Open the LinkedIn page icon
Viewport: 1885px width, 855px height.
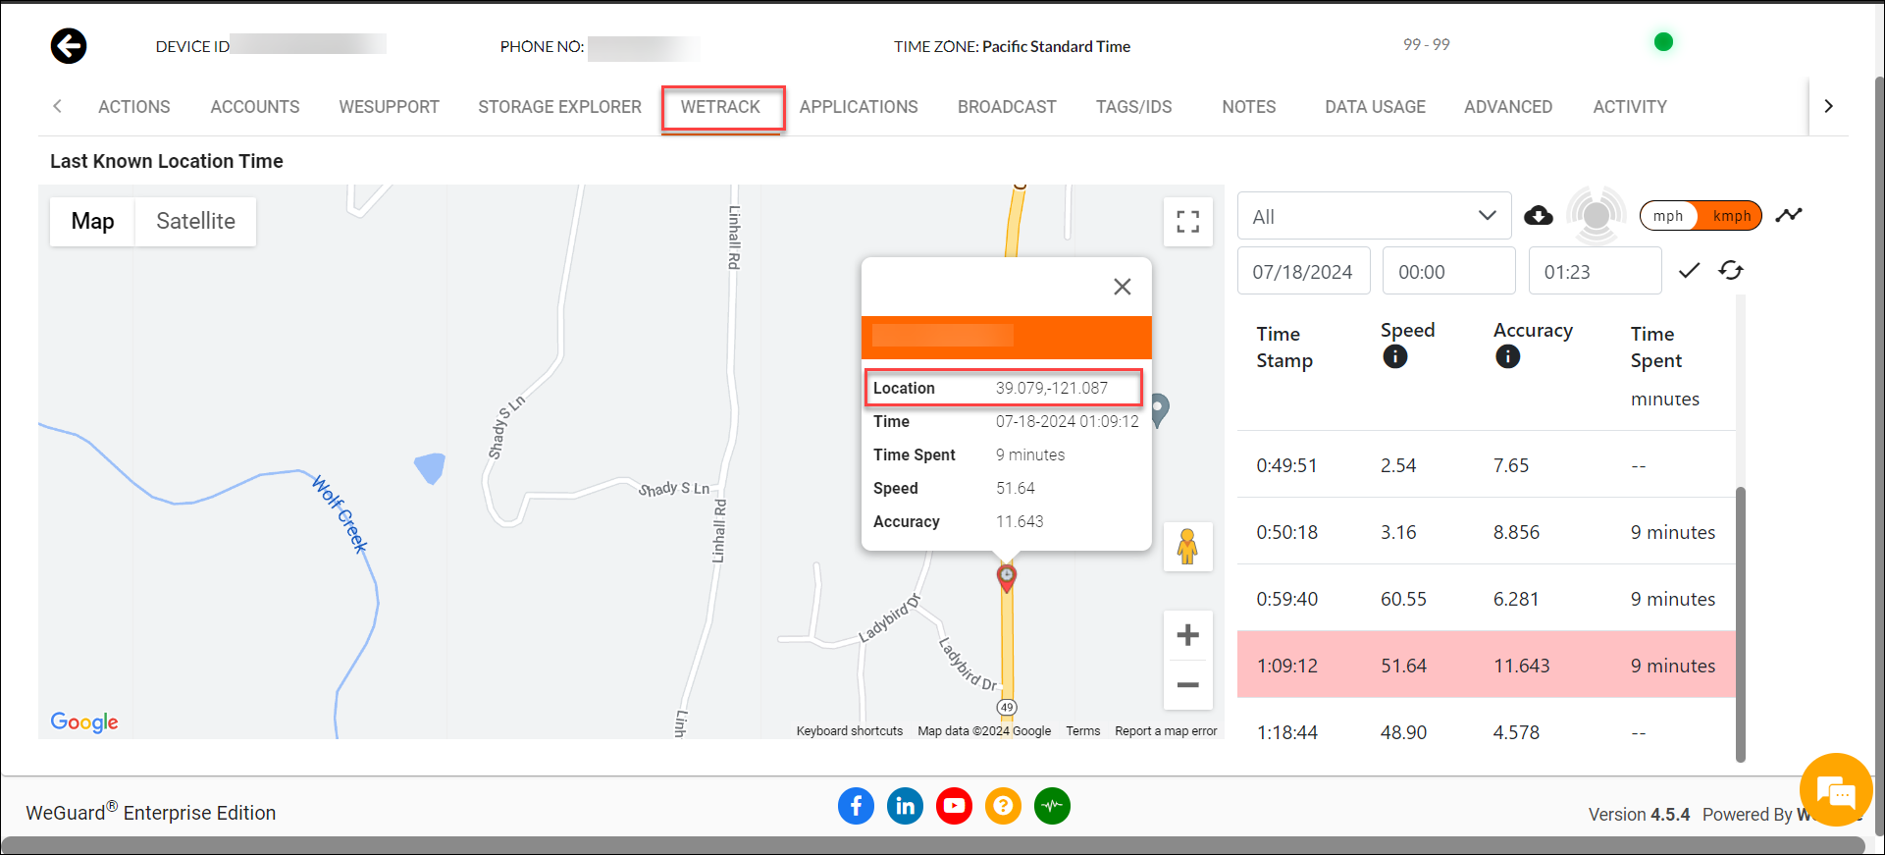[x=905, y=806]
